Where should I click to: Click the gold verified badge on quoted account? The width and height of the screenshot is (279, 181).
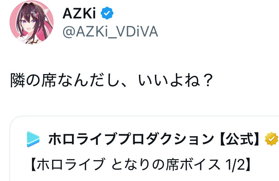coord(272,140)
